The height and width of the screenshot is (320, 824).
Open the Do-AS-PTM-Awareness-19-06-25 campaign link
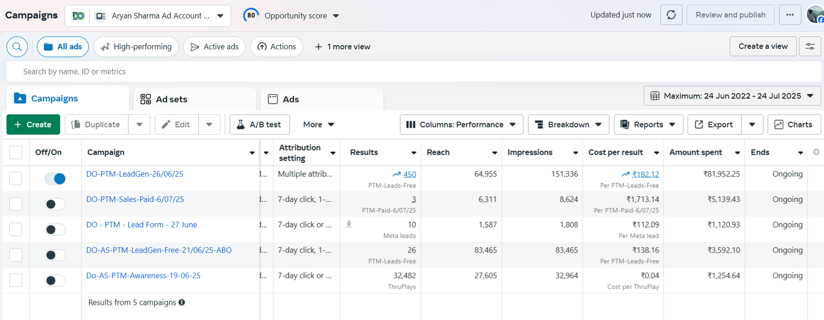tap(143, 276)
